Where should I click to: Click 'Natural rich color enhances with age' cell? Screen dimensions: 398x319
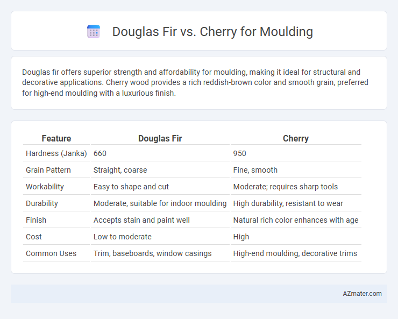pos(296,220)
